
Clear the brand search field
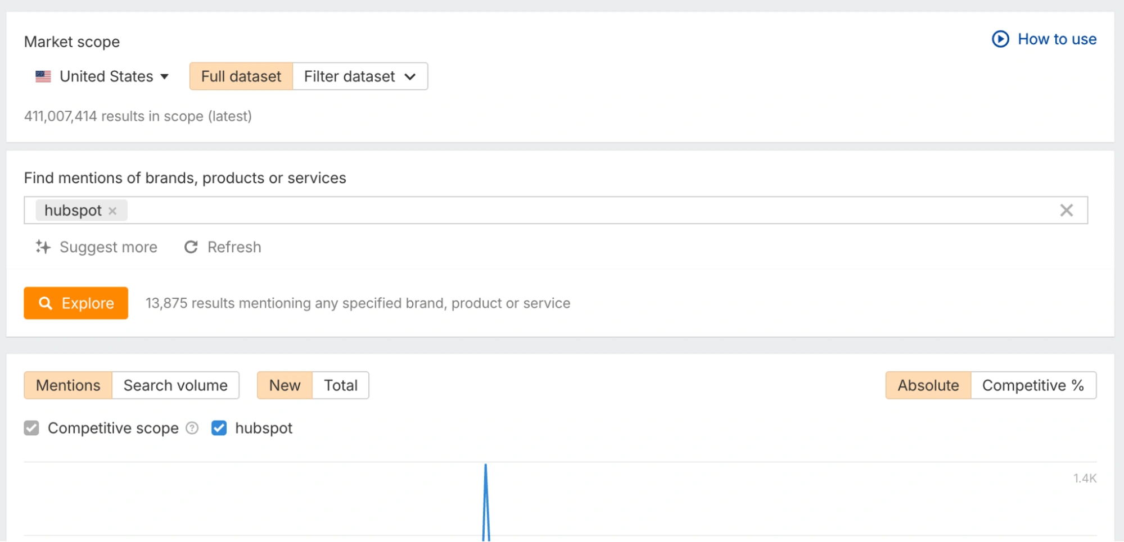[1066, 211]
